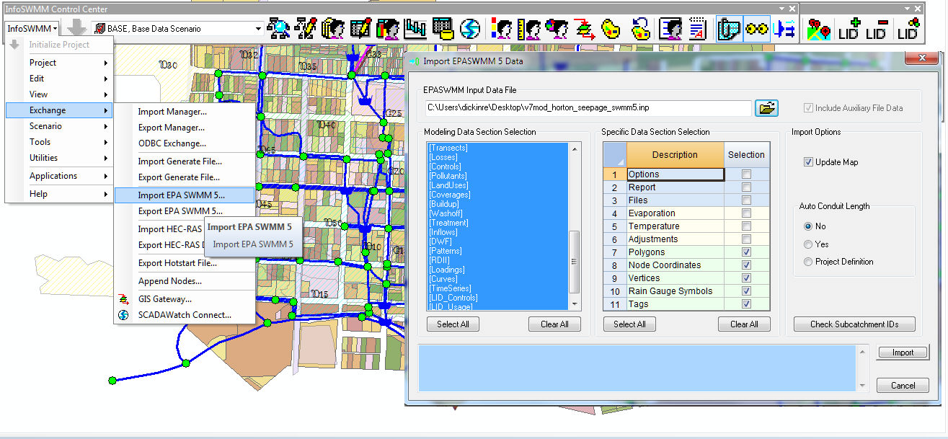Viewport: 948px width, 439px height.
Task: Open the Help submenu
Action: coord(58,194)
